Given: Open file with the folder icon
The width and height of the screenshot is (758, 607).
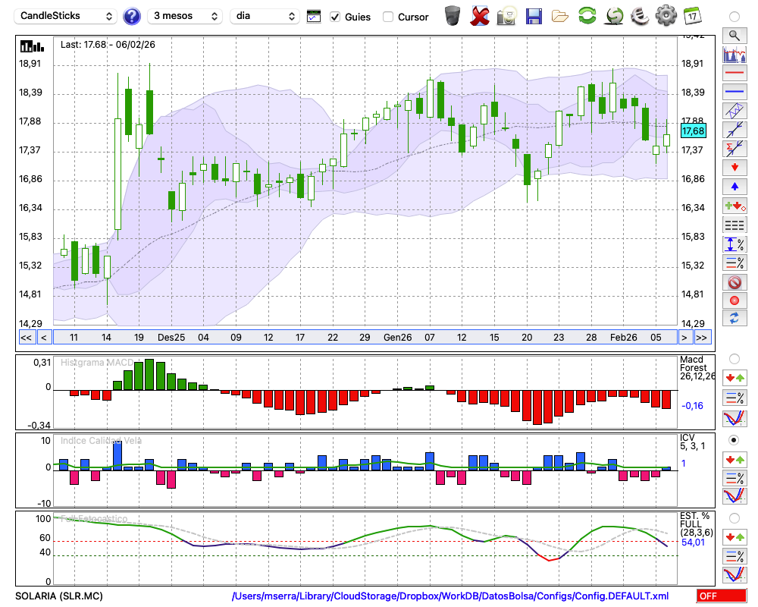Looking at the screenshot, I should click(x=560, y=17).
